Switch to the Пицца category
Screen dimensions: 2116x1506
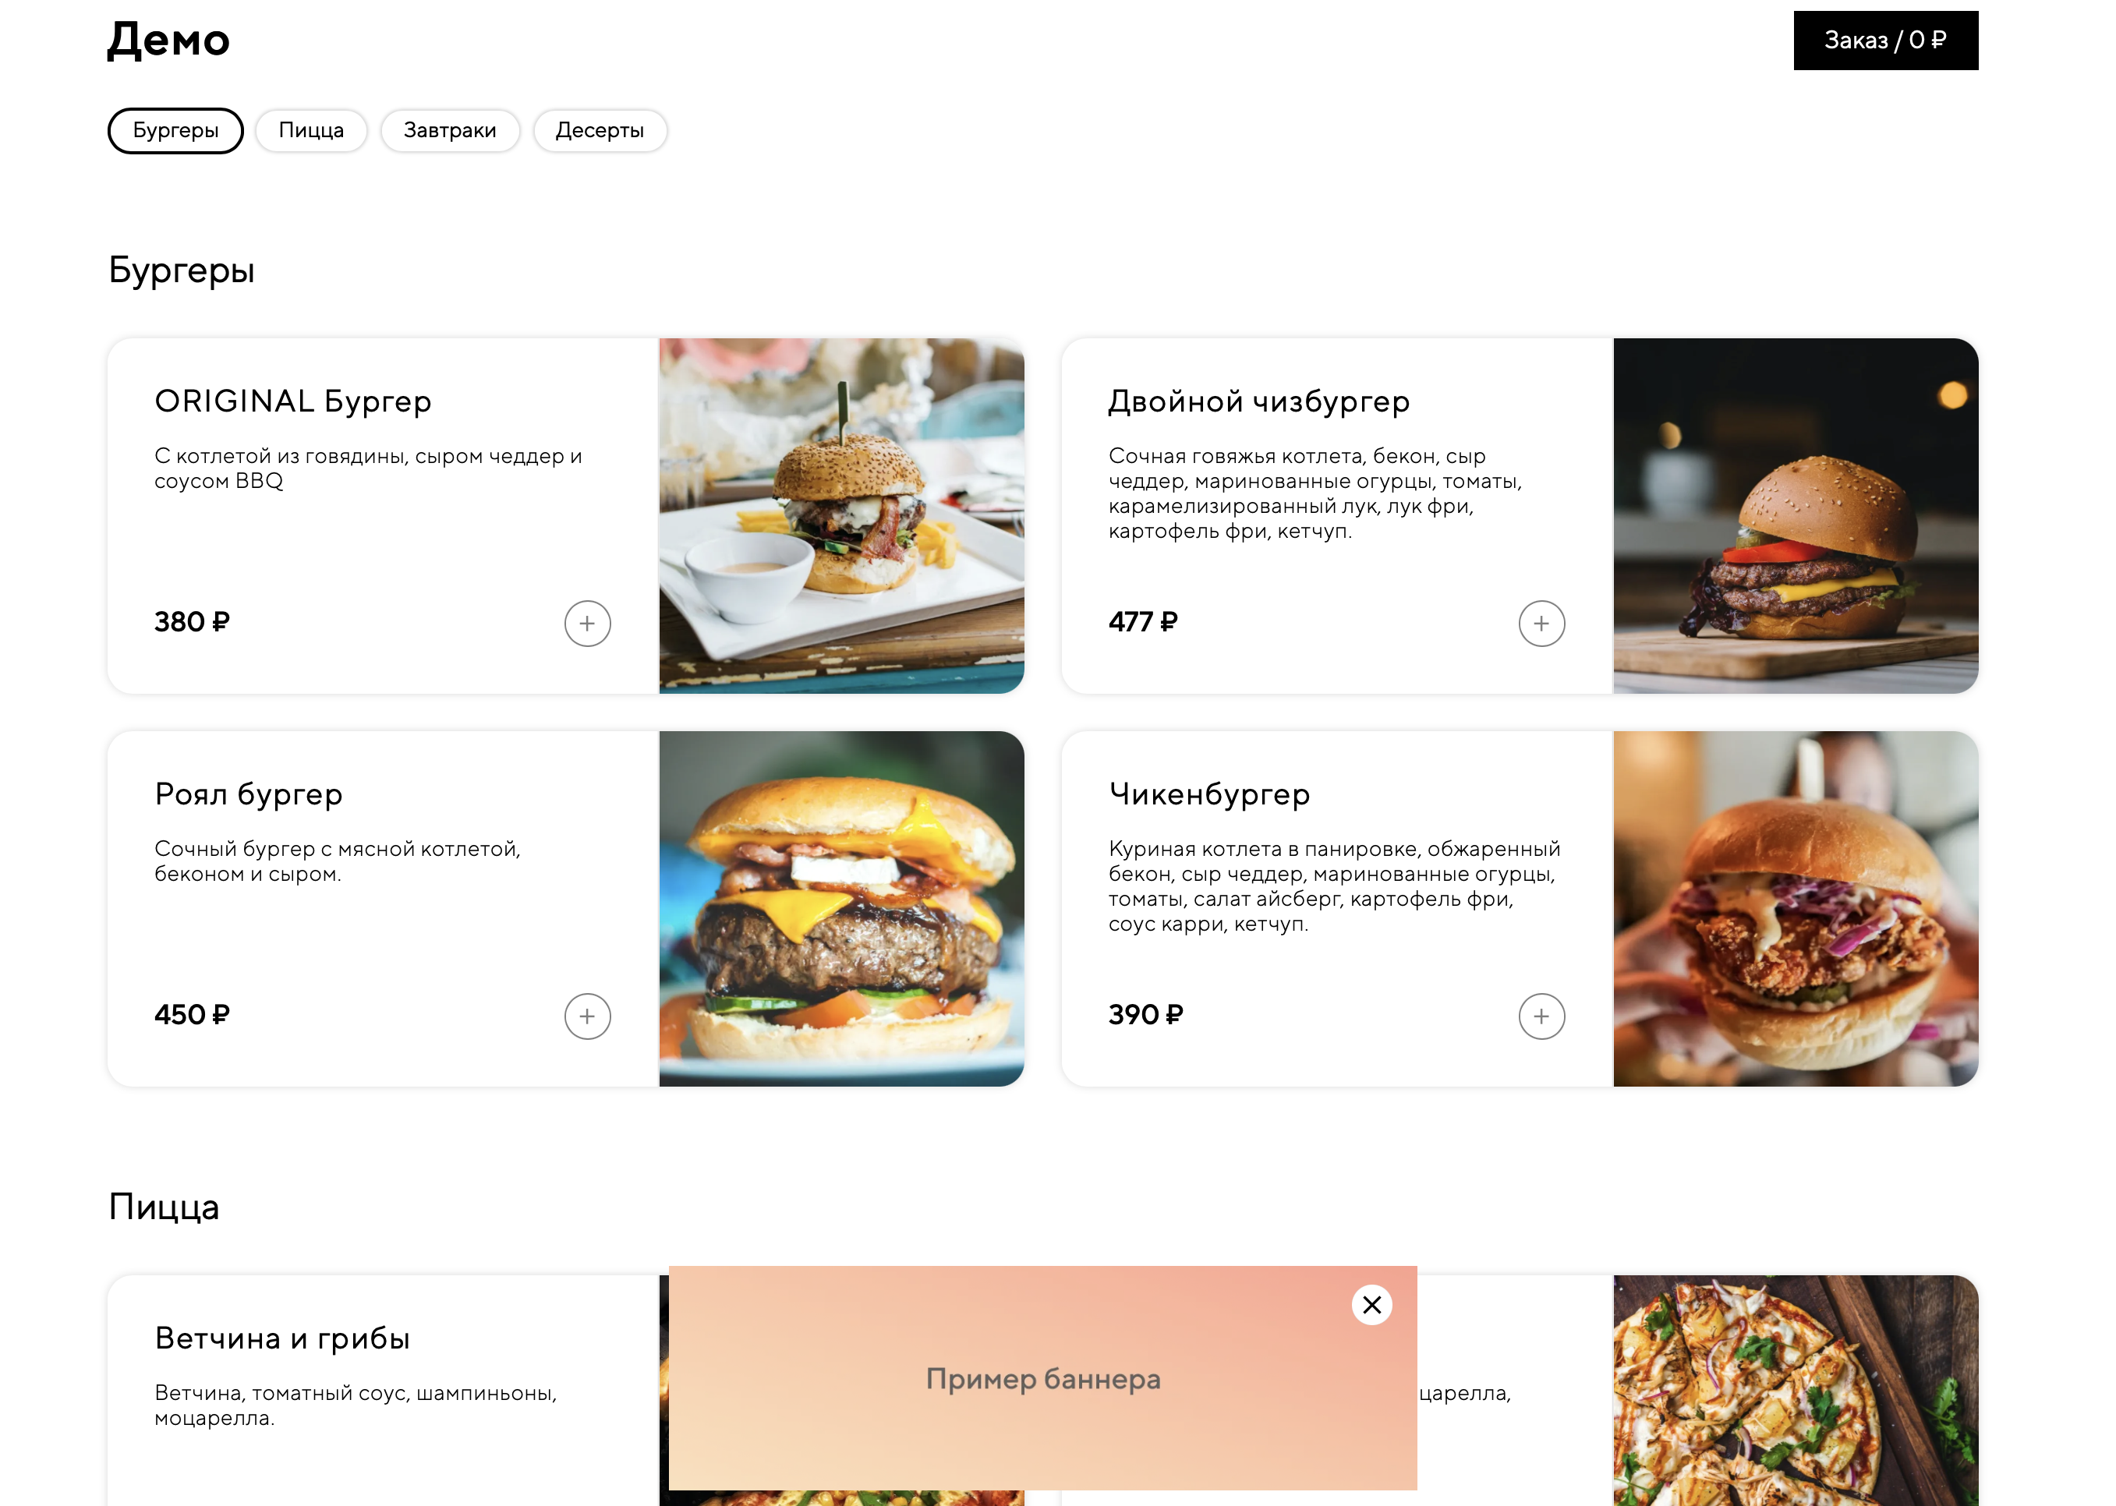[310, 130]
